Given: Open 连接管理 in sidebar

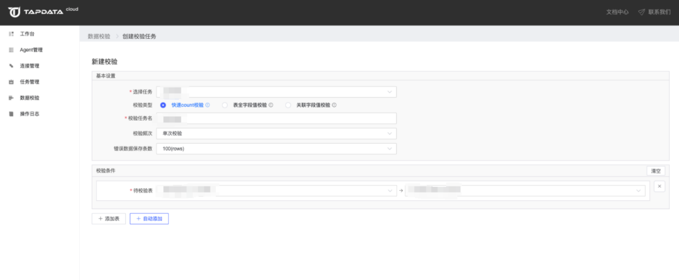Looking at the screenshot, I should [x=29, y=66].
